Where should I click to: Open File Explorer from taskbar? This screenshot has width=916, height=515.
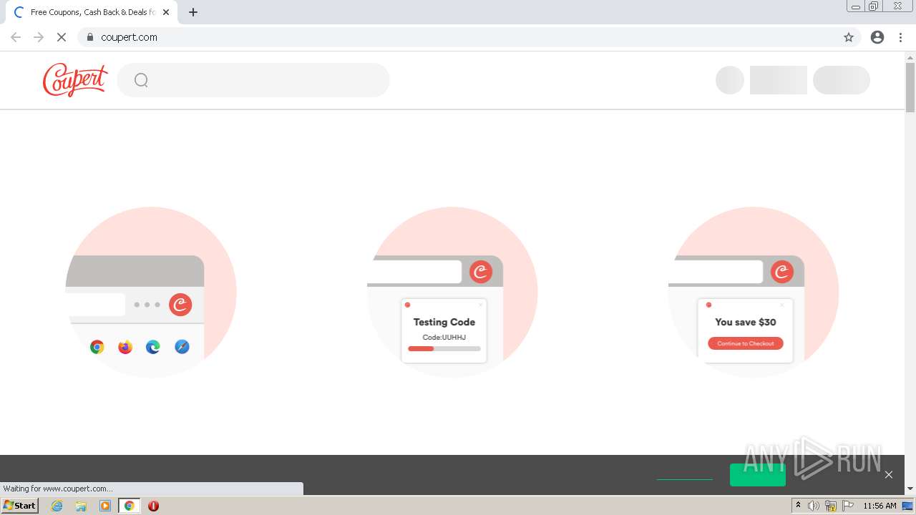point(81,506)
